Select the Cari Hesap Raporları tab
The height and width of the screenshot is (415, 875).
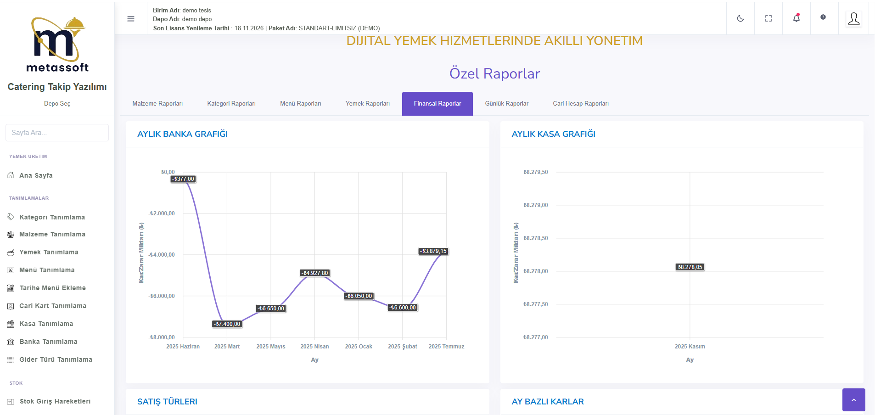(x=581, y=104)
